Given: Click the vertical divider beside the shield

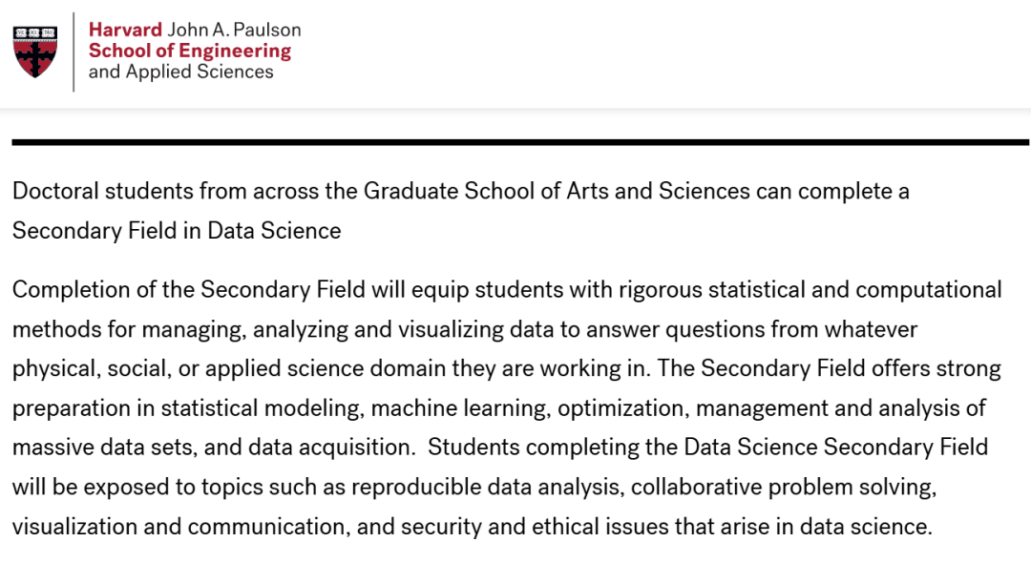Looking at the screenshot, I should click(74, 52).
